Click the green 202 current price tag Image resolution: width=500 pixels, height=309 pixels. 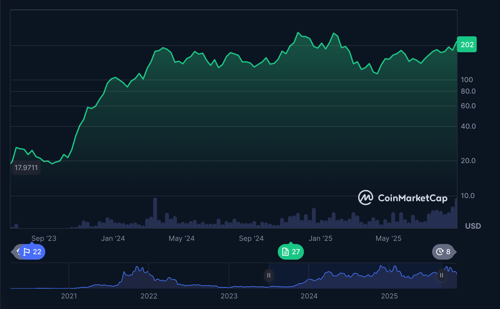coord(467,45)
